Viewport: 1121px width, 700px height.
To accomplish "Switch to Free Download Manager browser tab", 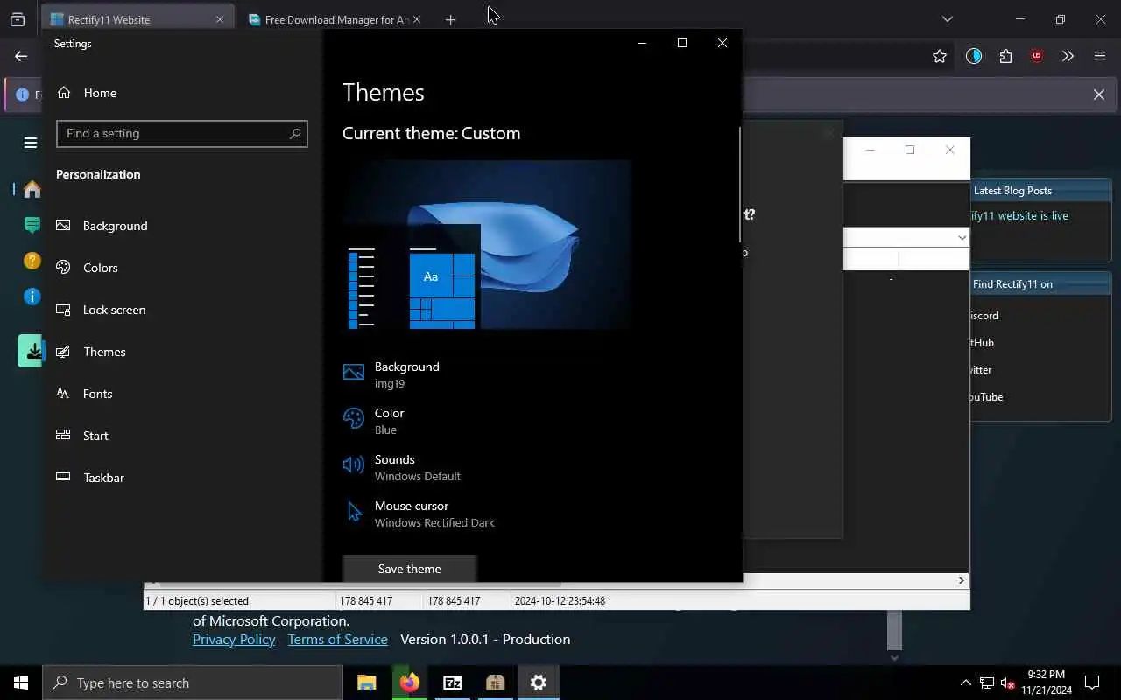I will (x=328, y=19).
